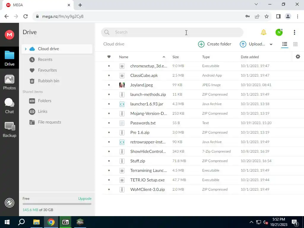
Task: Open Chrome password key icon
Action: click(248, 17)
